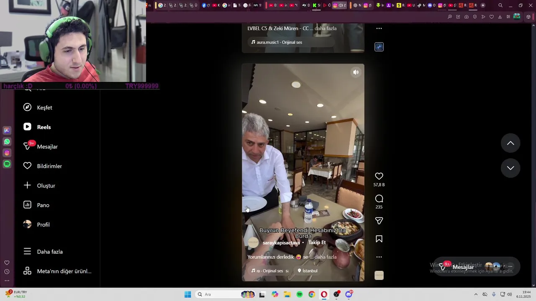The image size is (536, 301).
Task: Open saraykapisactava profile name
Action: pos(281,242)
